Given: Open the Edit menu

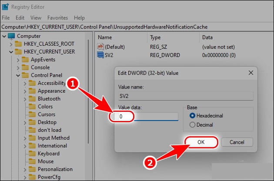Looking at the screenshot, I should [x=20, y=18].
